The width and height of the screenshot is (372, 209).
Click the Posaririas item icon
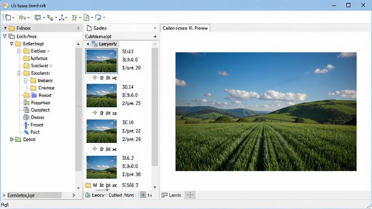(x=27, y=103)
